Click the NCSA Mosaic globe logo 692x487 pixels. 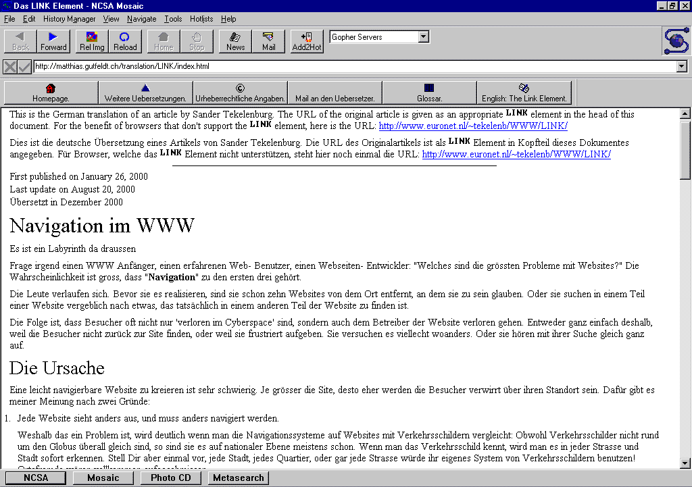[x=675, y=41]
